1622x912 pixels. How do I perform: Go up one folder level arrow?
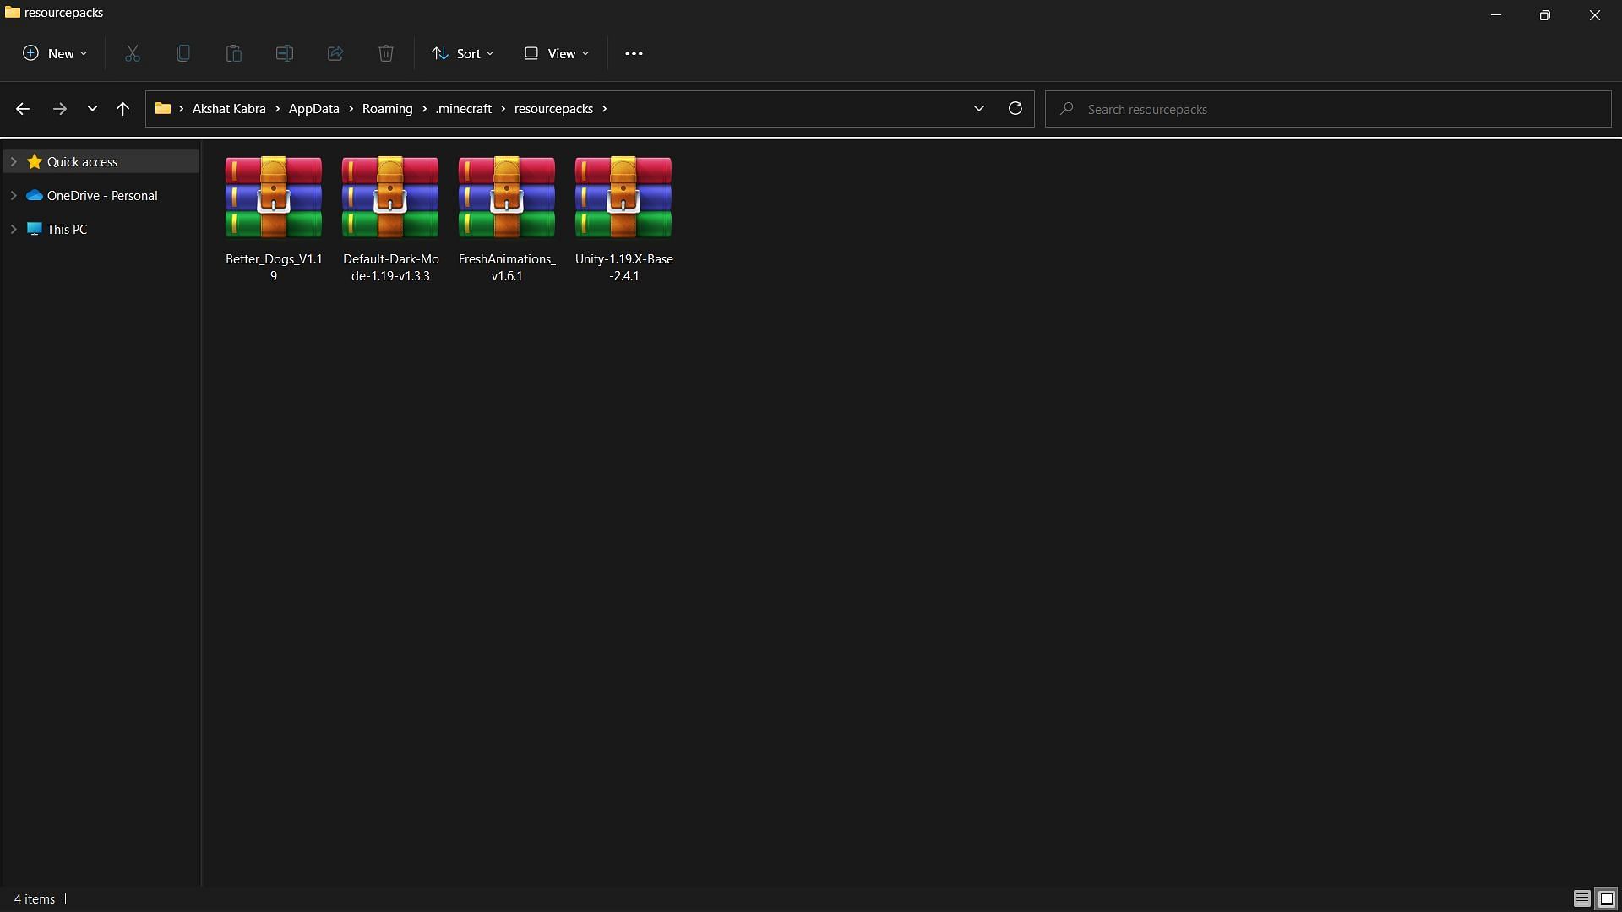click(122, 109)
